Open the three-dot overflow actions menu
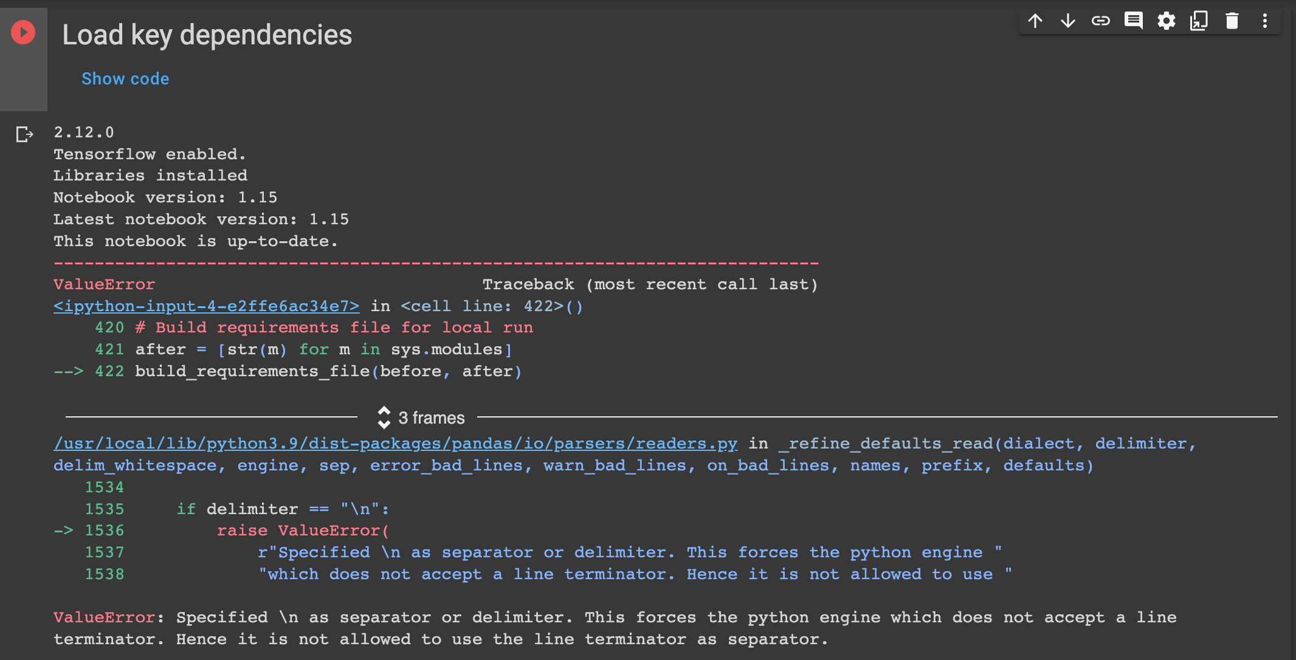 pyautogui.click(x=1264, y=20)
